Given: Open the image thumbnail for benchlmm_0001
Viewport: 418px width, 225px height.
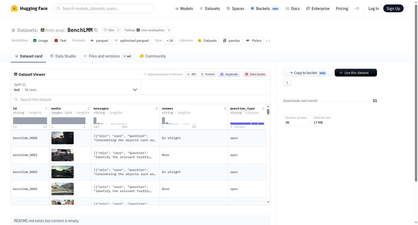Looking at the screenshot, I should click(62, 155).
